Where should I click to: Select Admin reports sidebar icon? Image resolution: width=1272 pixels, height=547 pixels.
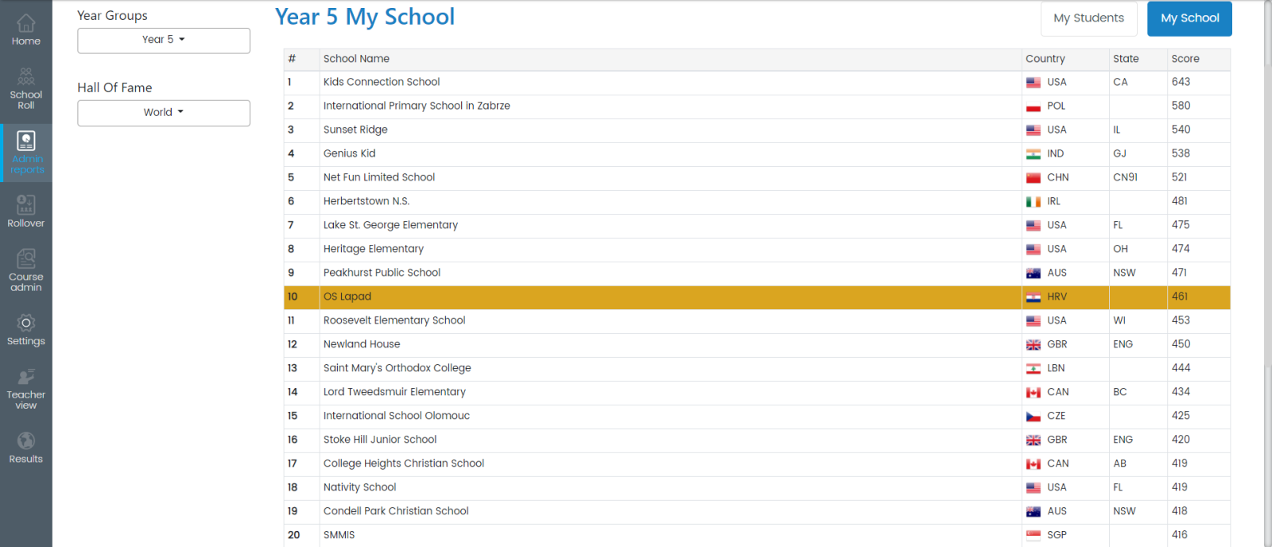[26, 153]
